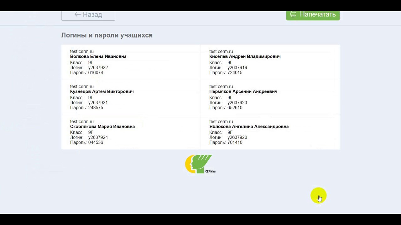Image resolution: width=401 pixels, height=225 pixels.
Task: Click test.cerm.ru above Кузнецов Артем Викторович
Action: (82, 87)
